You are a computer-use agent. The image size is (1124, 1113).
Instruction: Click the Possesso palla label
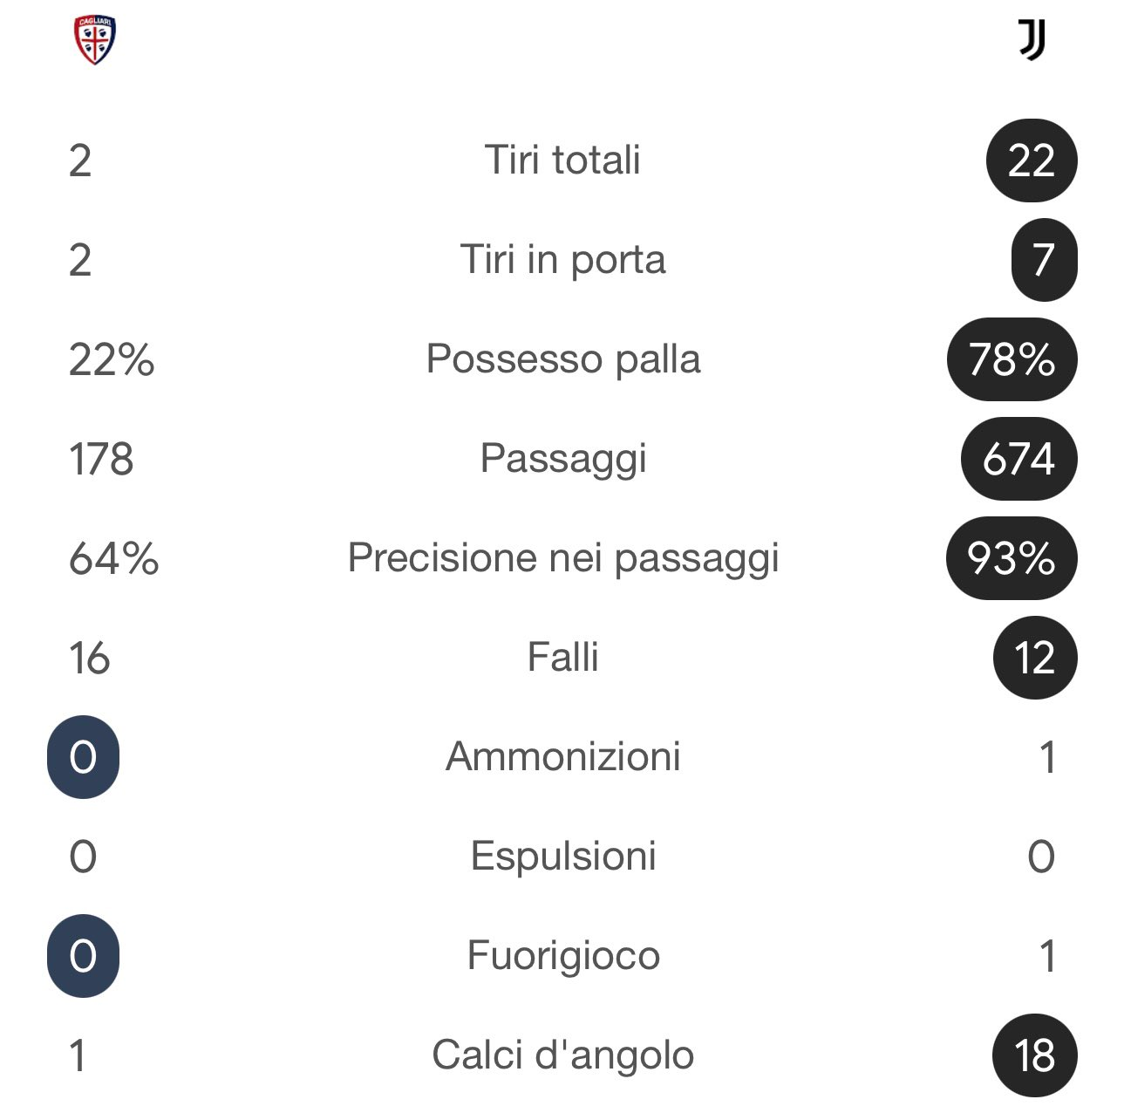[x=562, y=359]
